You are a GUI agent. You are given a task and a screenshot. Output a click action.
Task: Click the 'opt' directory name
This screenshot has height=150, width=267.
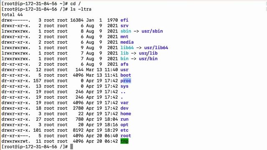pos(124,125)
